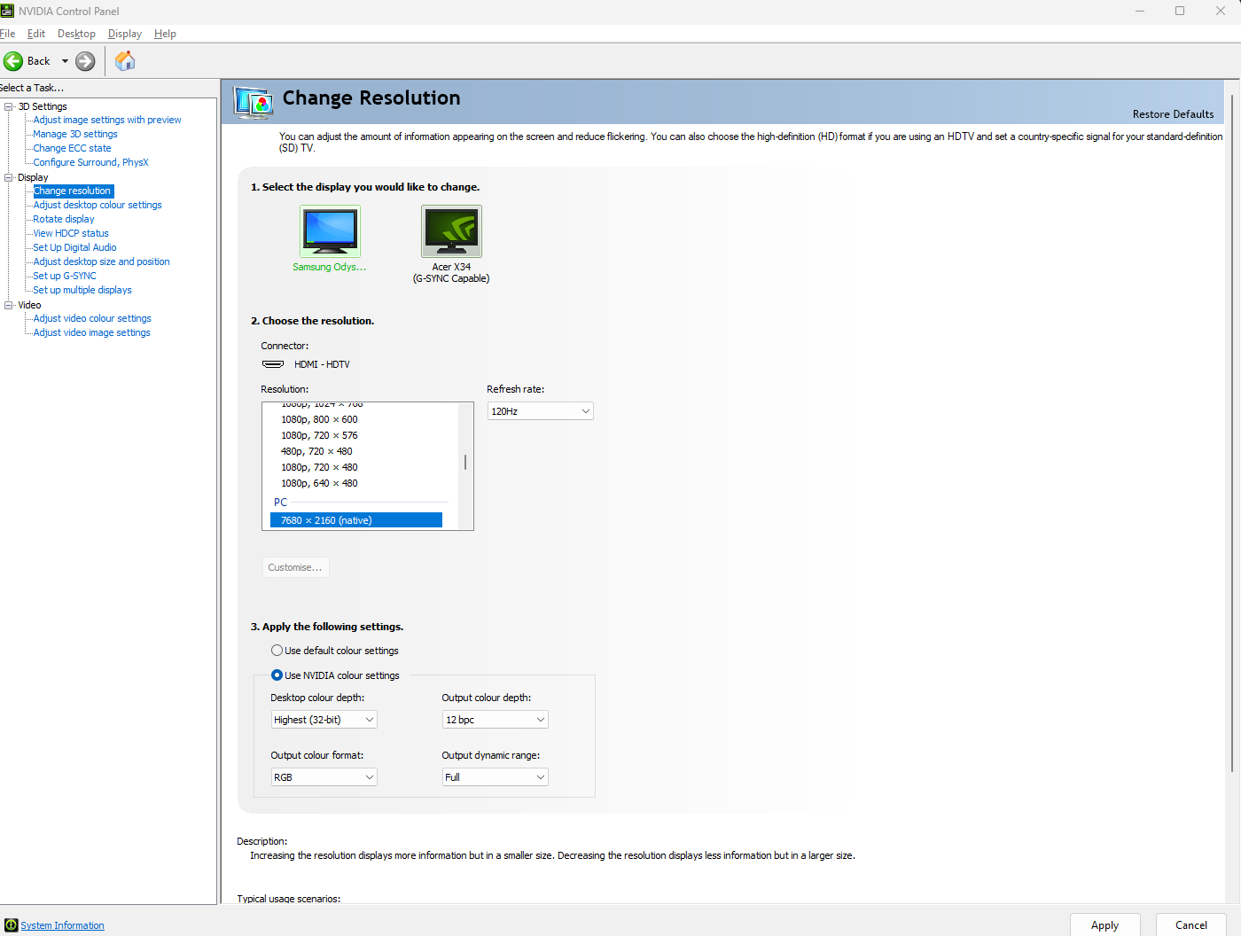Select Use default colour settings
Screen dimensions: 1241x936
[x=277, y=651]
